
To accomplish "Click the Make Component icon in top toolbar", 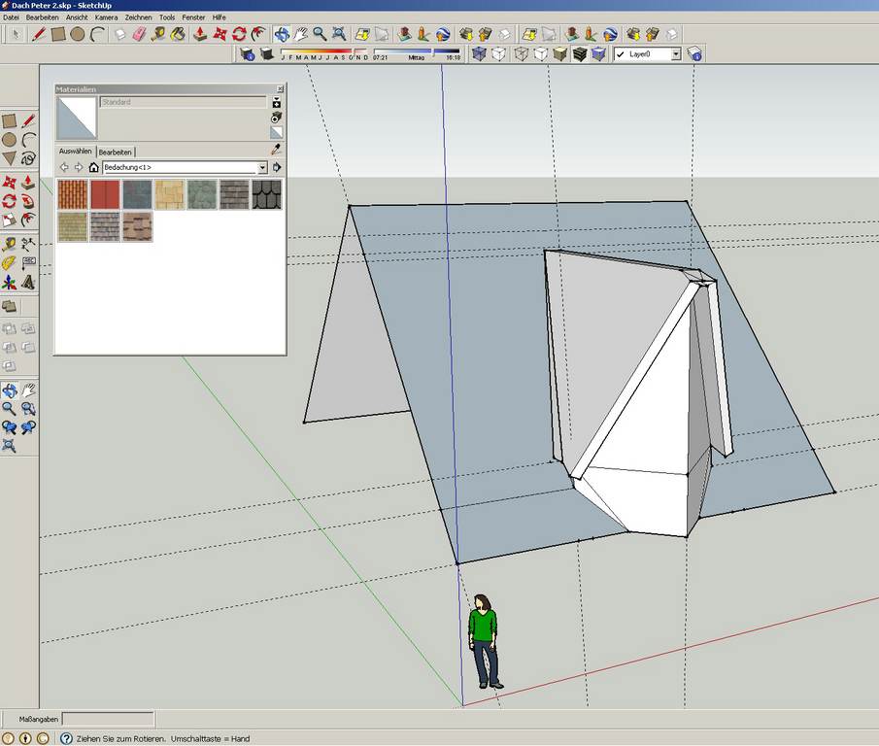I will point(120,35).
